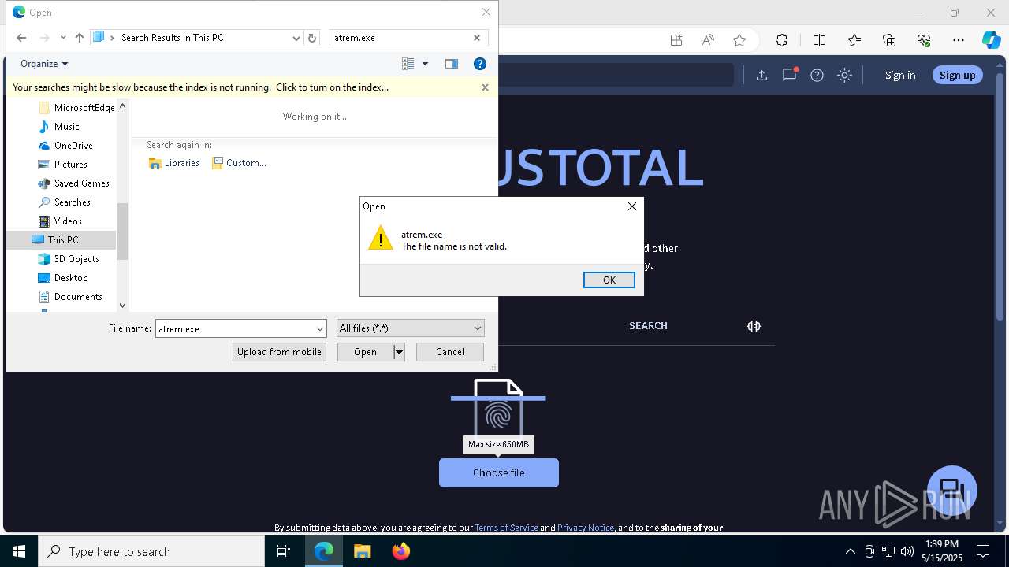Open Firefox from taskbar
The image size is (1009, 567).
click(400, 551)
